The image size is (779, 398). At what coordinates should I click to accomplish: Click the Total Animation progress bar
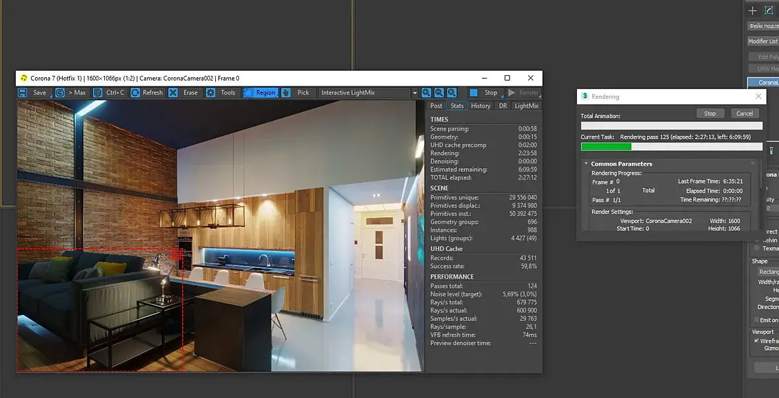pos(671,125)
